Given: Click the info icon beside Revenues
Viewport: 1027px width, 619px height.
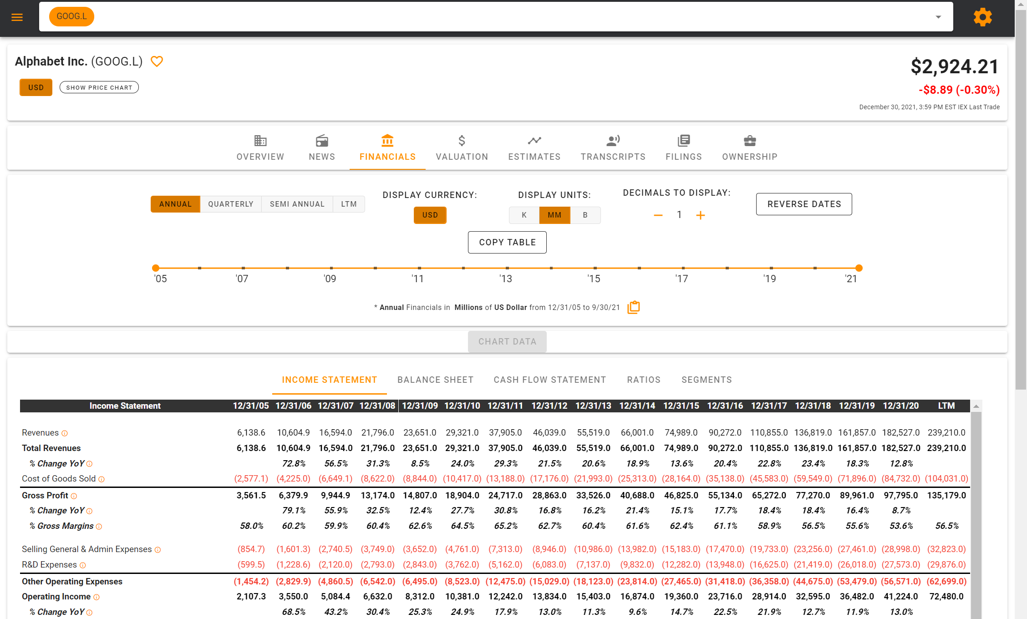Looking at the screenshot, I should pyautogui.click(x=65, y=433).
